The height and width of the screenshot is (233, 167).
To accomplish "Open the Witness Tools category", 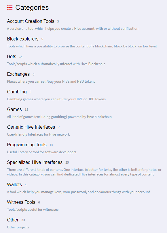I will (21, 202).
